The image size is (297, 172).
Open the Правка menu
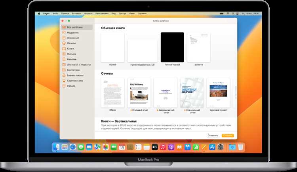(65, 13)
